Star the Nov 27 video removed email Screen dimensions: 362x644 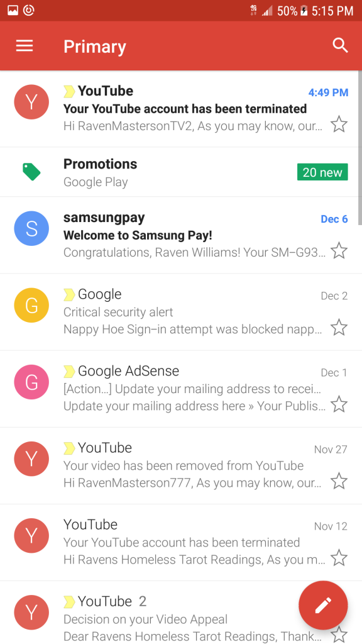tap(339, 481)
